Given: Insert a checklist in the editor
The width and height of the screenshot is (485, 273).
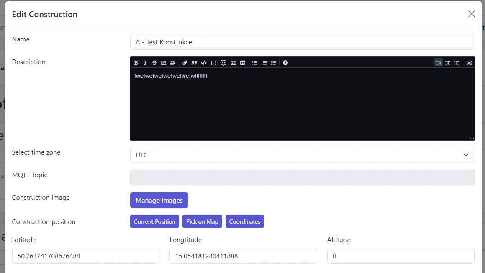Looking at the screenshot, I should click(274, 62).
